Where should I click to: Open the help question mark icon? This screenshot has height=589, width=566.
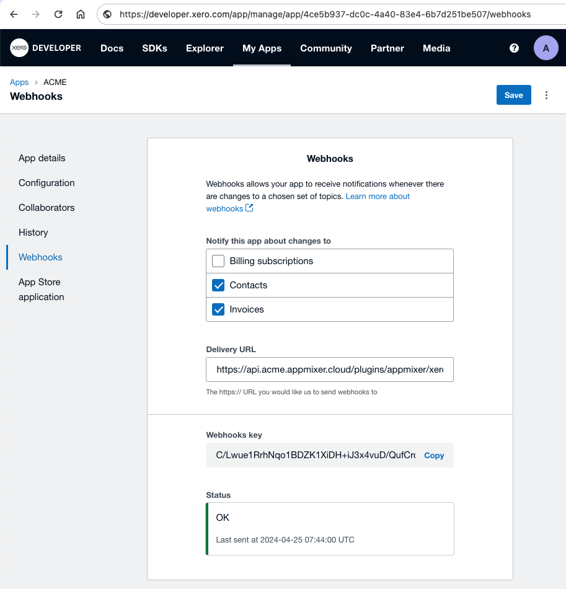tap(514, 48)
